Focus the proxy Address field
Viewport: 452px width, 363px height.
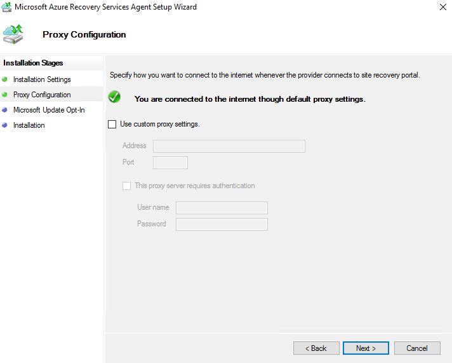(229, 146)
